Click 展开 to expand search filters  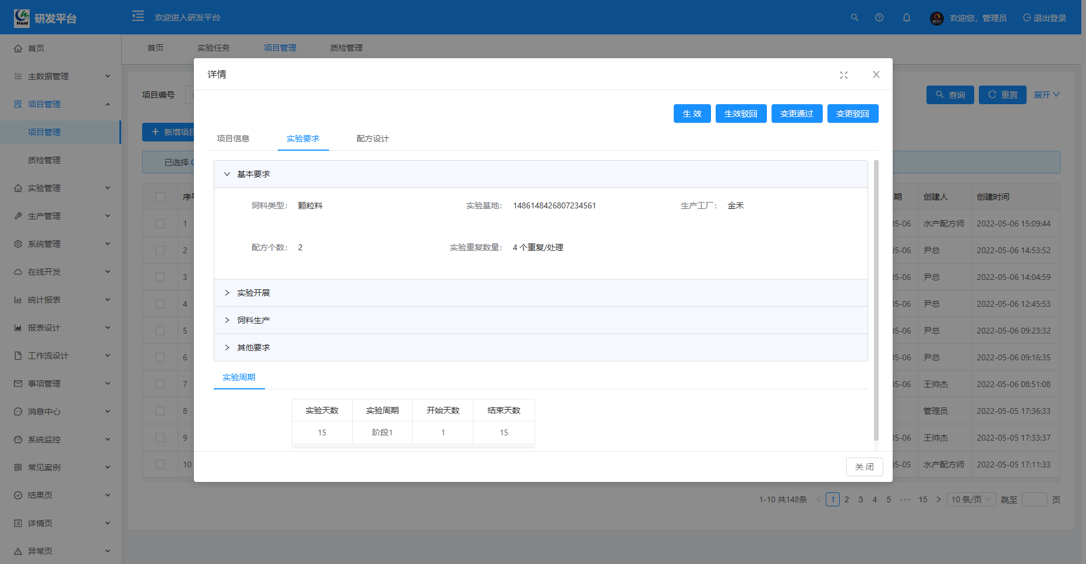click(x=1046, y=95)
